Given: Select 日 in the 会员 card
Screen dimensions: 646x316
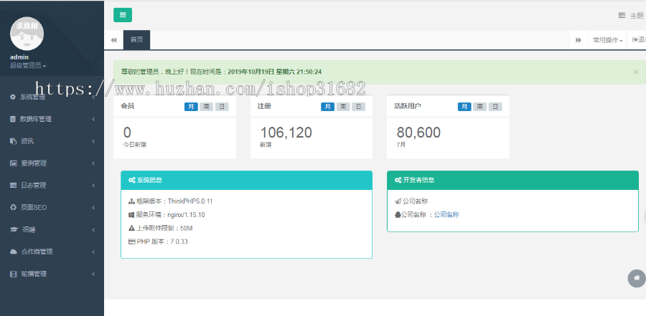Looking at the screenshot, I should pos(222,107).
